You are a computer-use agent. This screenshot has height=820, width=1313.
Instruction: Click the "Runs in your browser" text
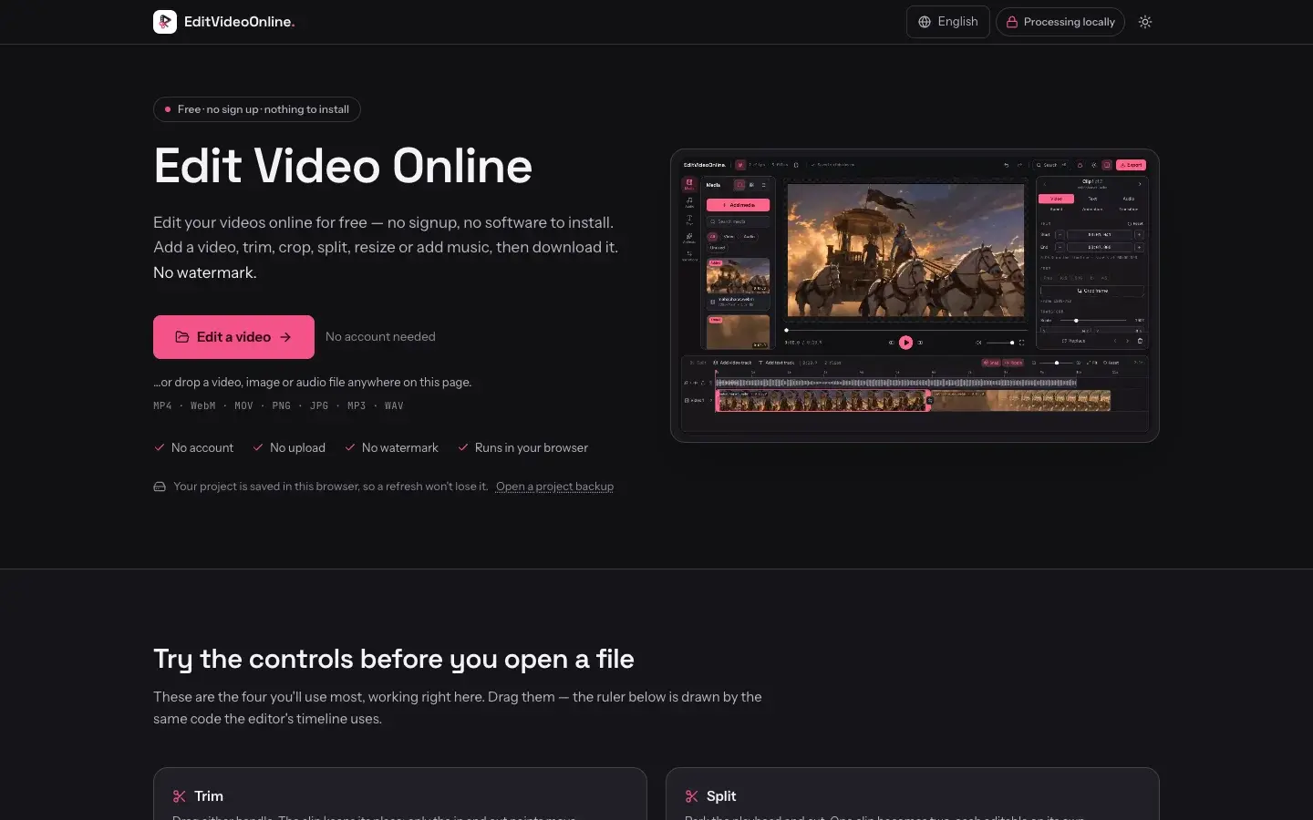pyautogui.click(x=532, y=447)
